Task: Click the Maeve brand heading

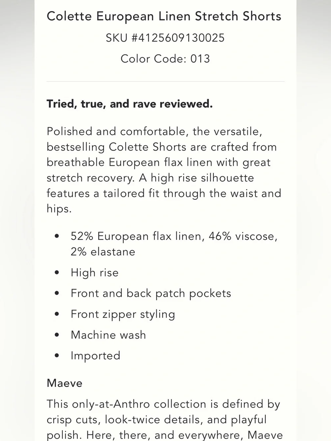Action: tap(65, 383)
